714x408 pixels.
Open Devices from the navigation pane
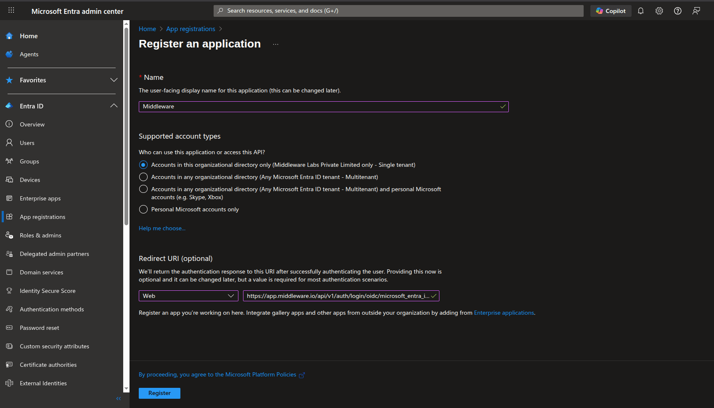[30, 179]
